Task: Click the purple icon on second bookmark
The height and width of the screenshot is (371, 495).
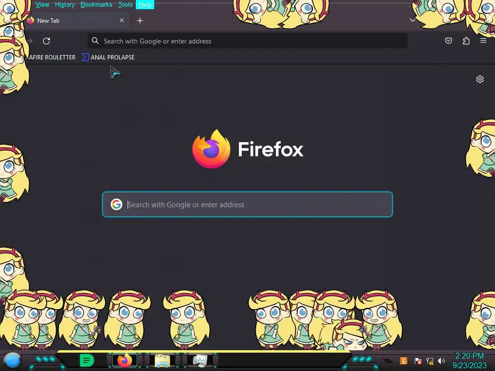Action: click(x=85, y=57)
